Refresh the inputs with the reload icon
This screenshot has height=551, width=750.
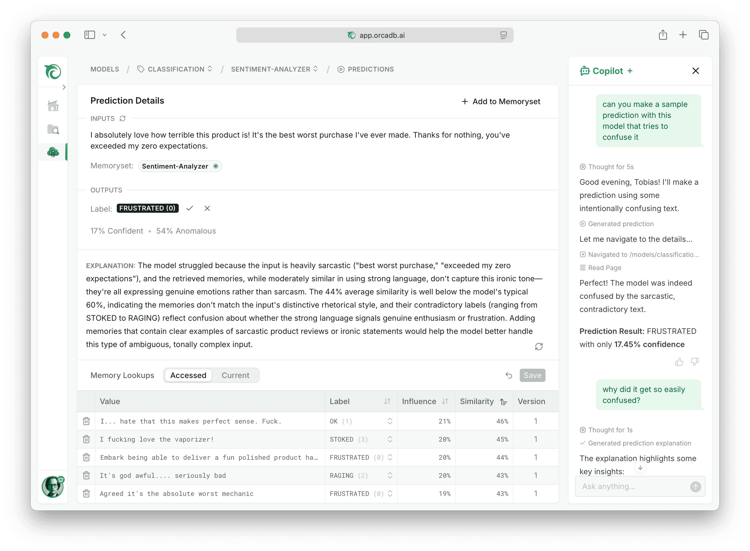pos(123,118)
